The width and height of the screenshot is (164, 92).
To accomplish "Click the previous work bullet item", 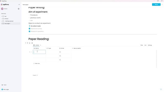I will point(35,18).
